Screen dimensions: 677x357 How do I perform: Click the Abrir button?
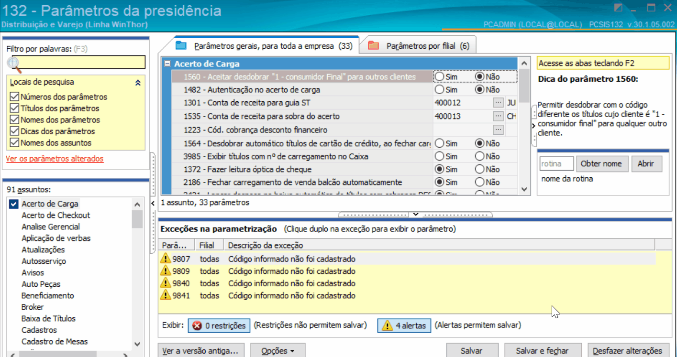point(646,163)
